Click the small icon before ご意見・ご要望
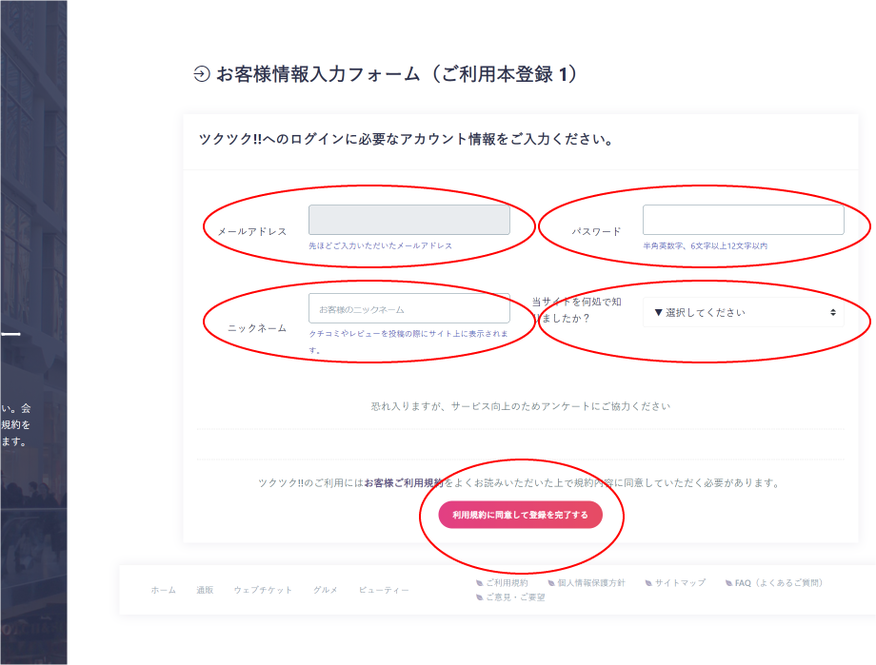The width and height of the screenshot is (876, 665). (x=479, y=597)
